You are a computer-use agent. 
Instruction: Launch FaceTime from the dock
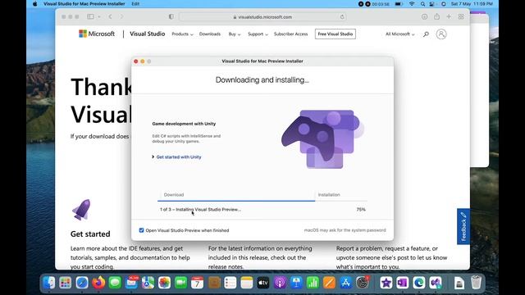pos(180,283)
